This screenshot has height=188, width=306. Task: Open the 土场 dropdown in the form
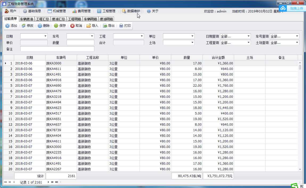(192, 42)
